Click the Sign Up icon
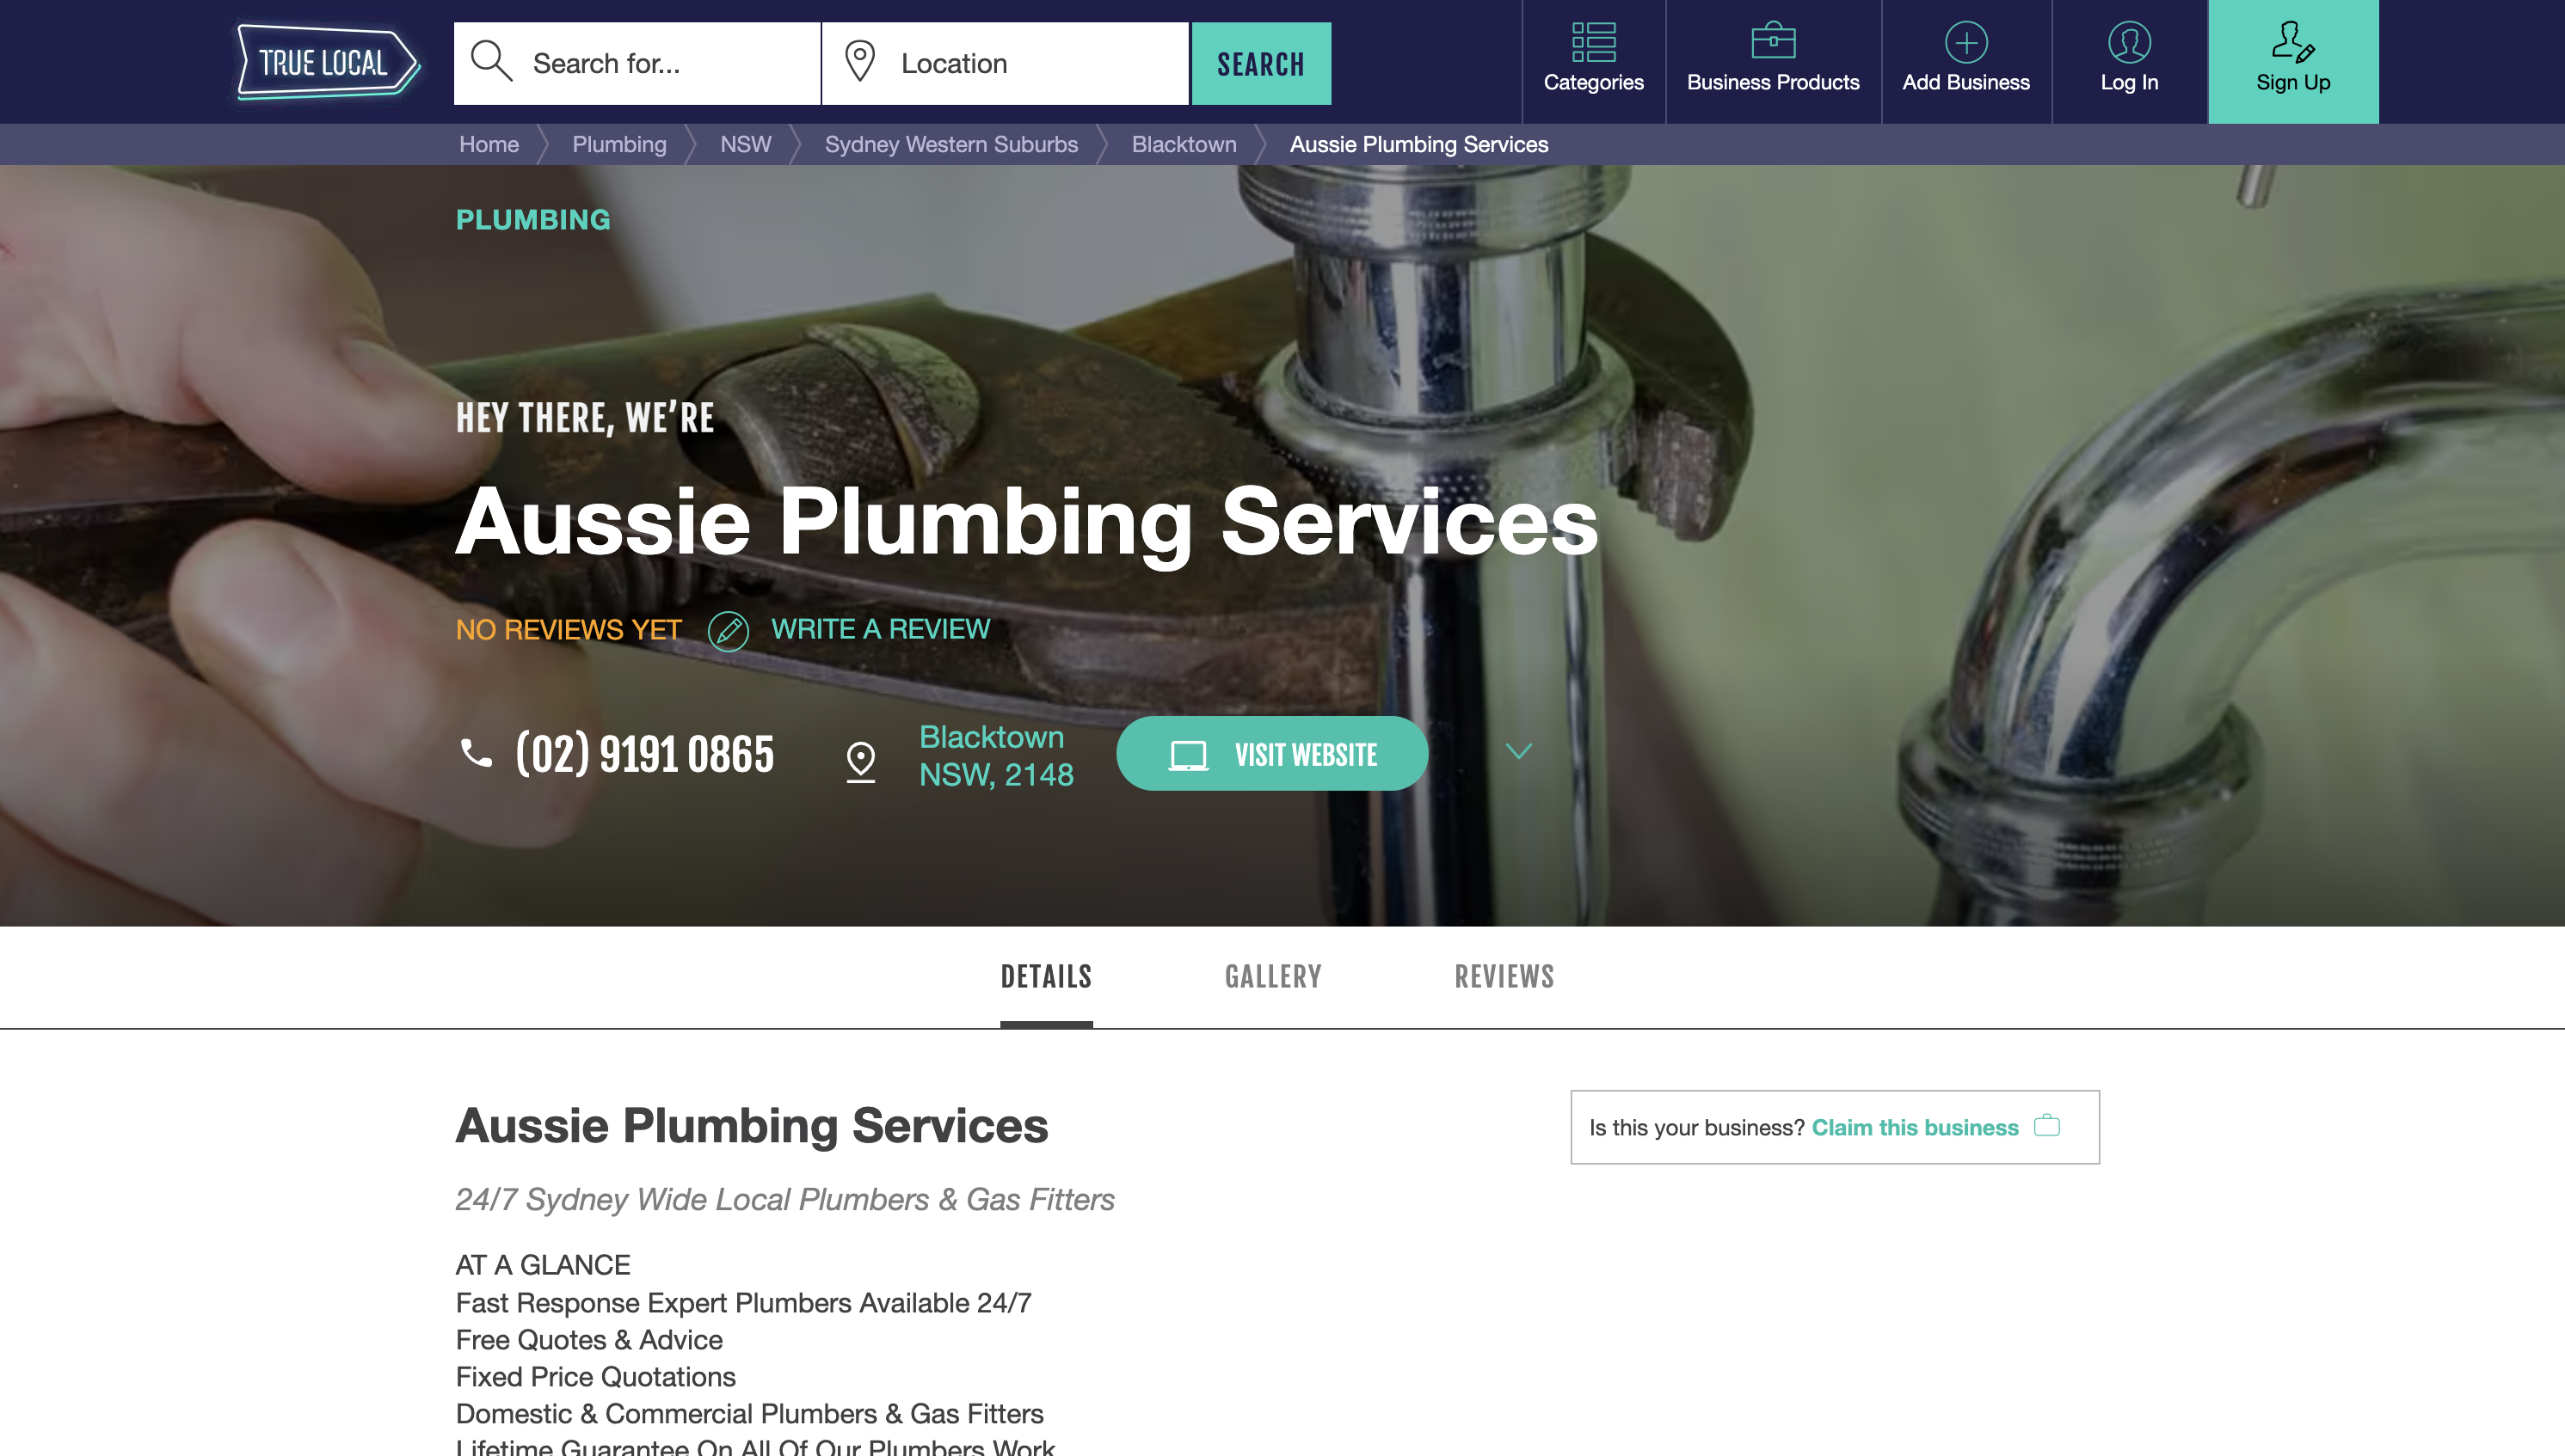The width and height of the screenshot is (2565, 1456). pos(2291,42)
